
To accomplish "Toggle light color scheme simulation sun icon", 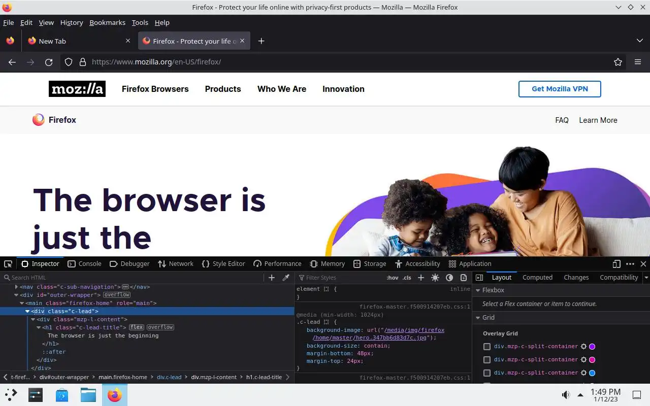I will point(435,278).
